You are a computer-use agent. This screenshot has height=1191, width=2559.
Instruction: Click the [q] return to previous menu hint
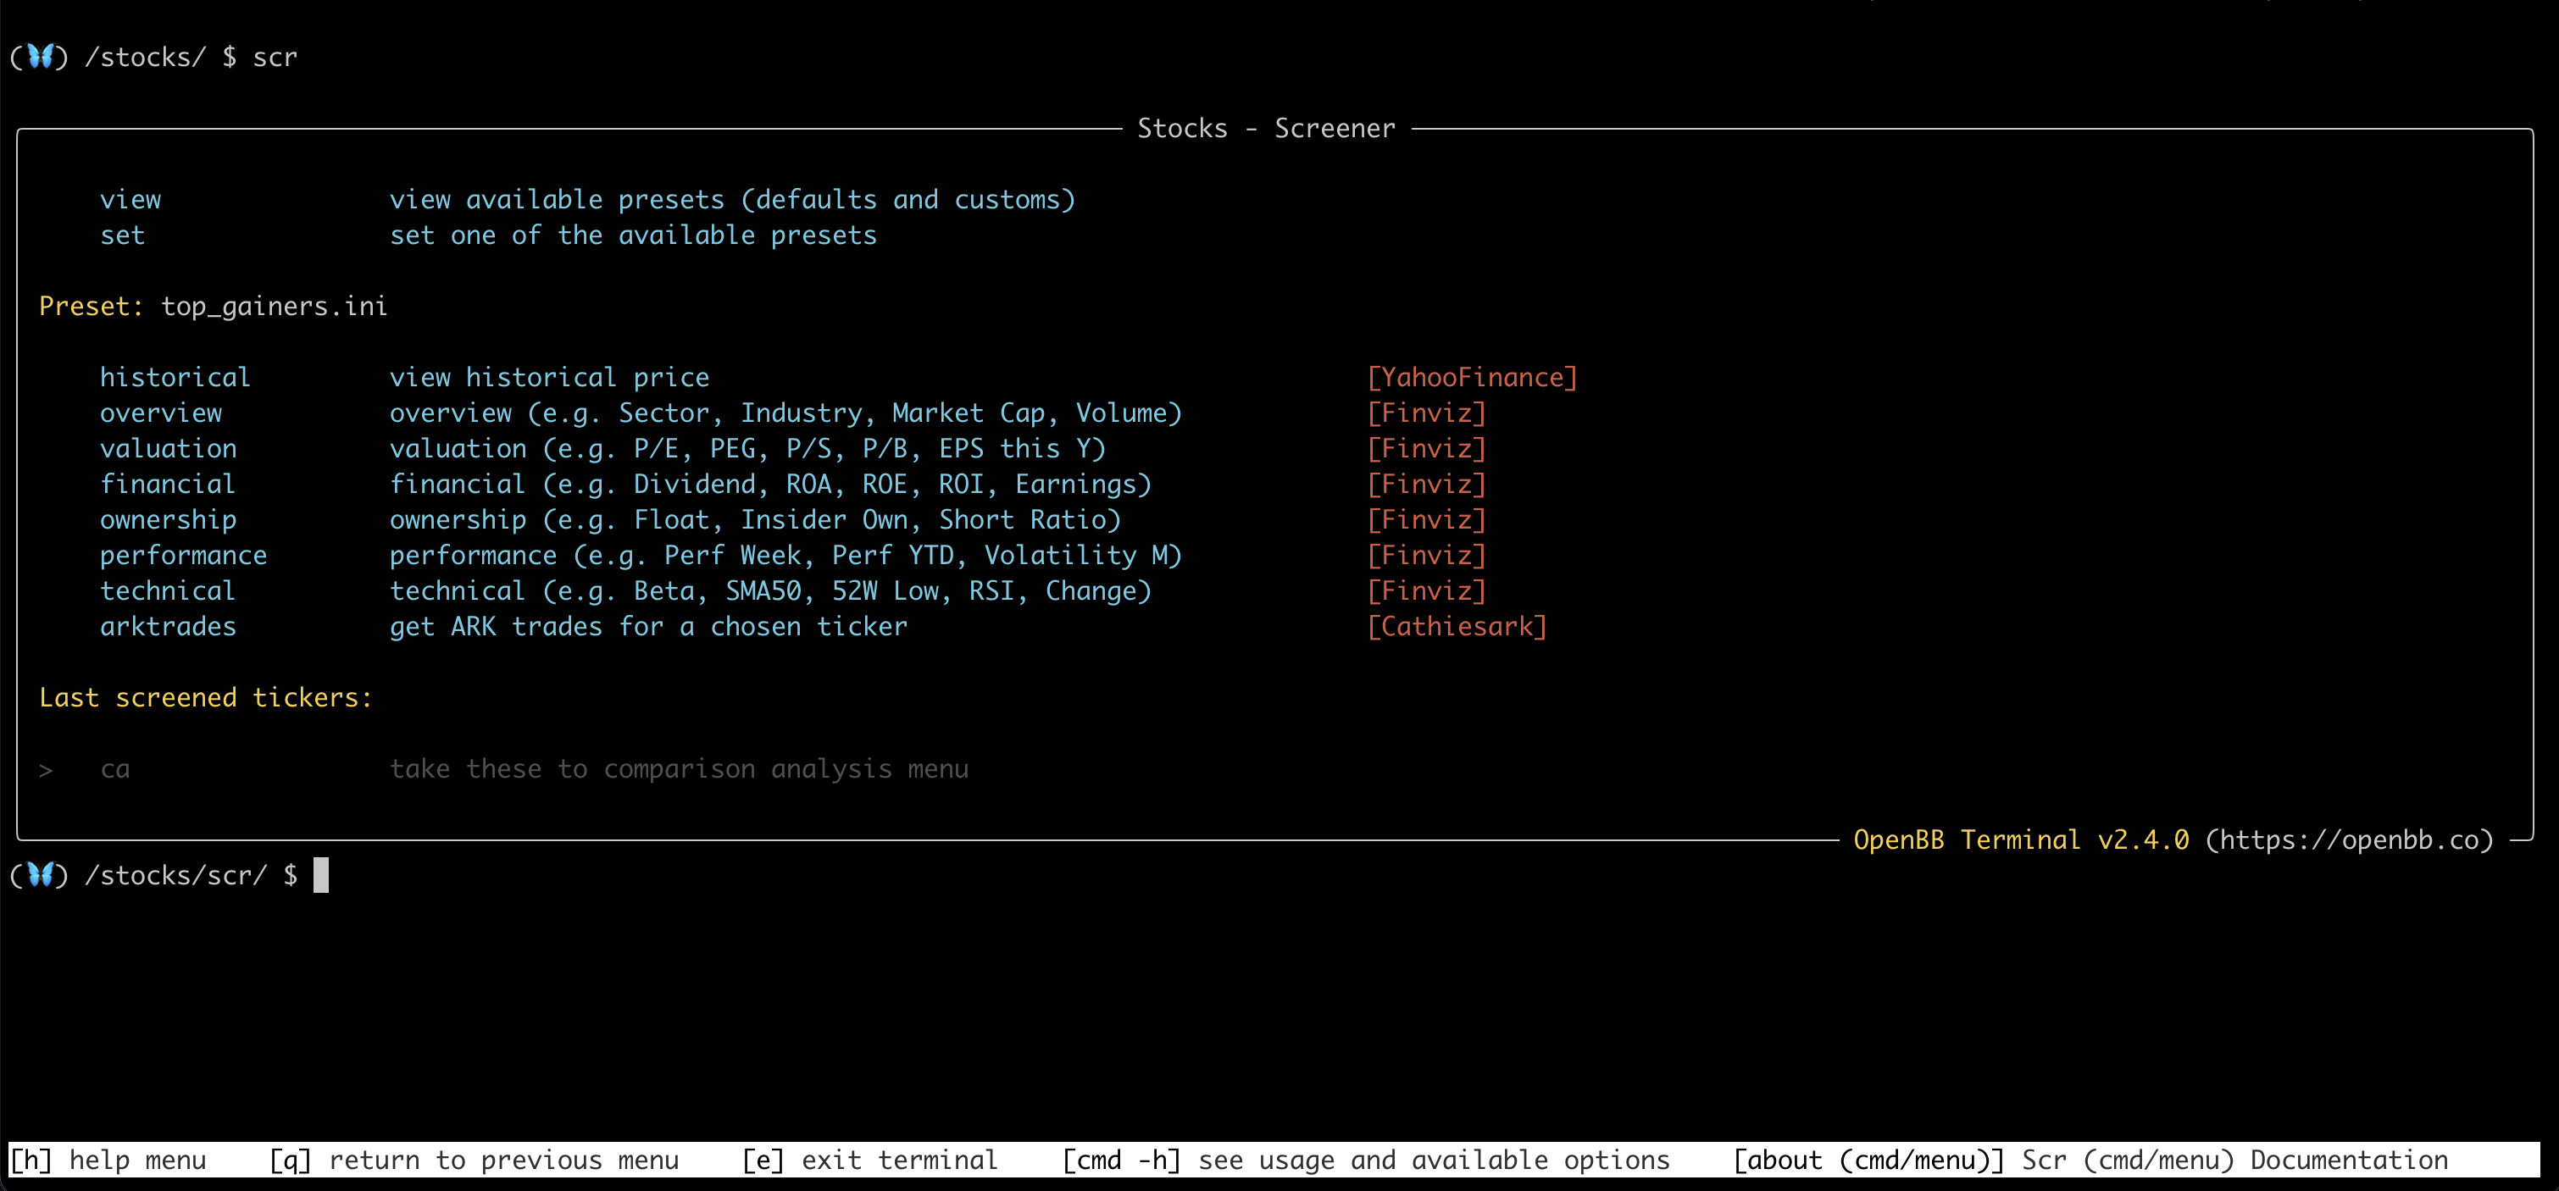[x=474, y=1161]
